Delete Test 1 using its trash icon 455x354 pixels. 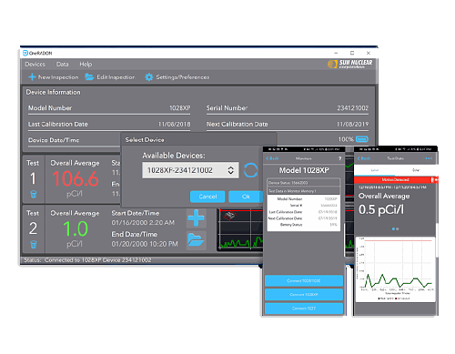click(x=34, y=194)
